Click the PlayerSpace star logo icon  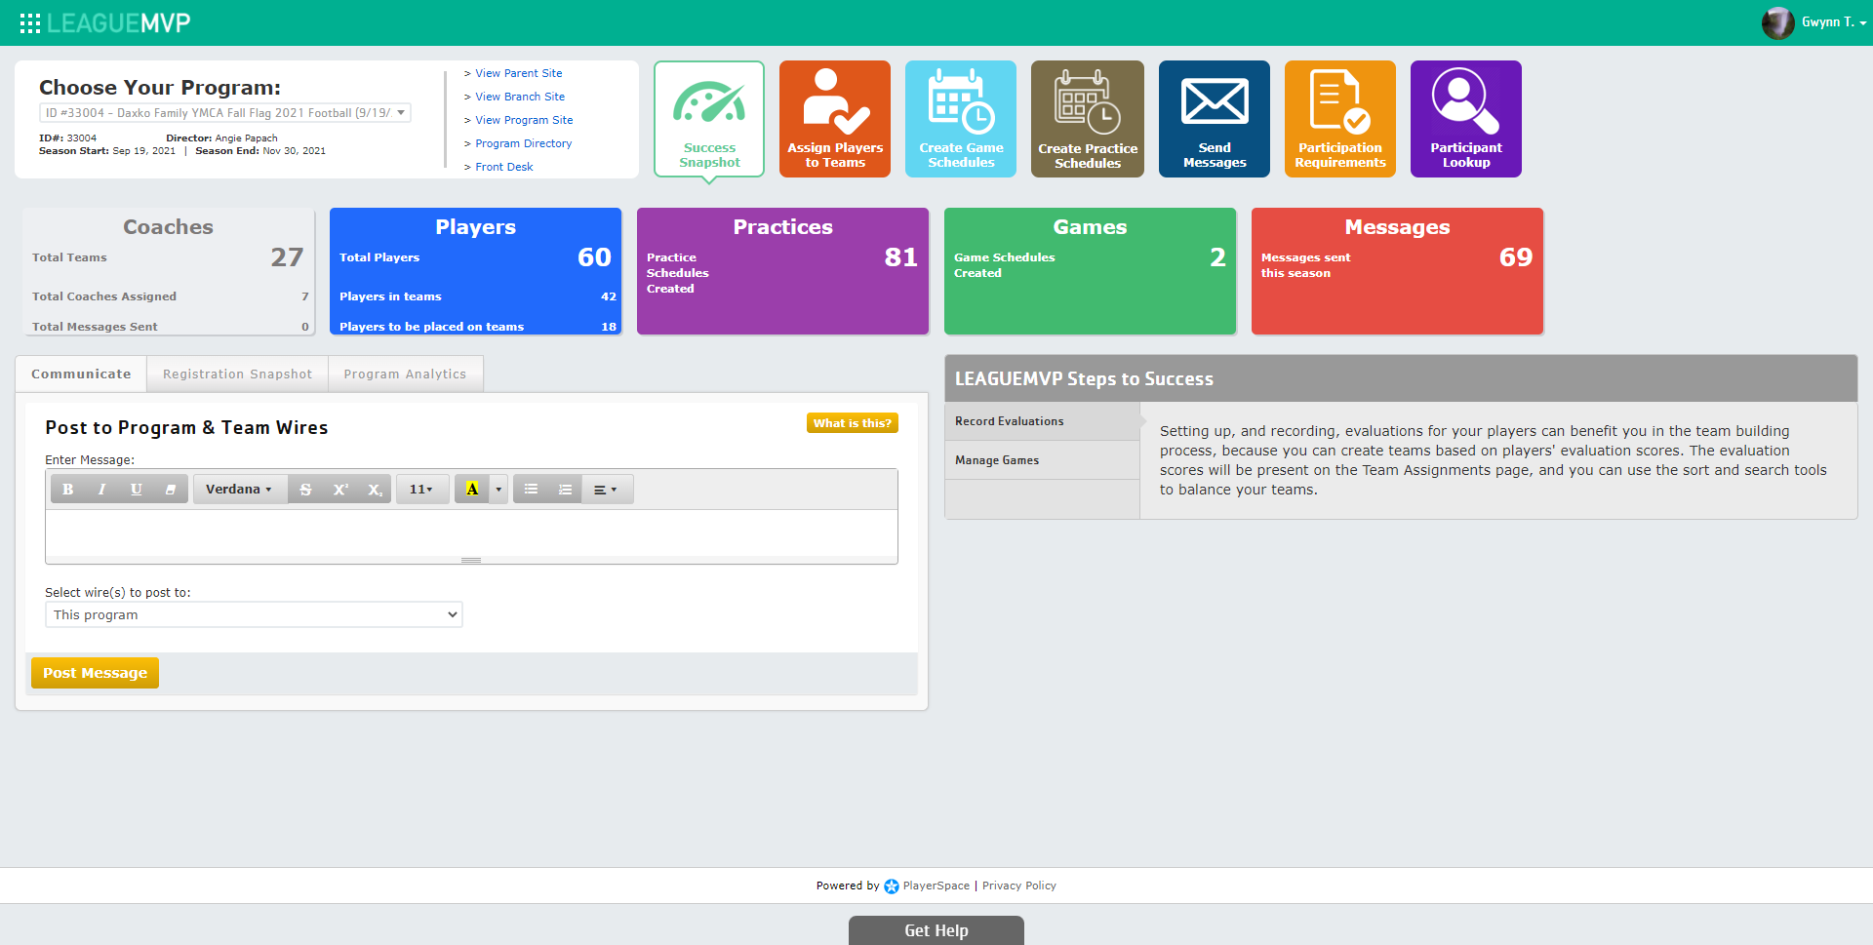pyautogui.click(x=891, y=886)
